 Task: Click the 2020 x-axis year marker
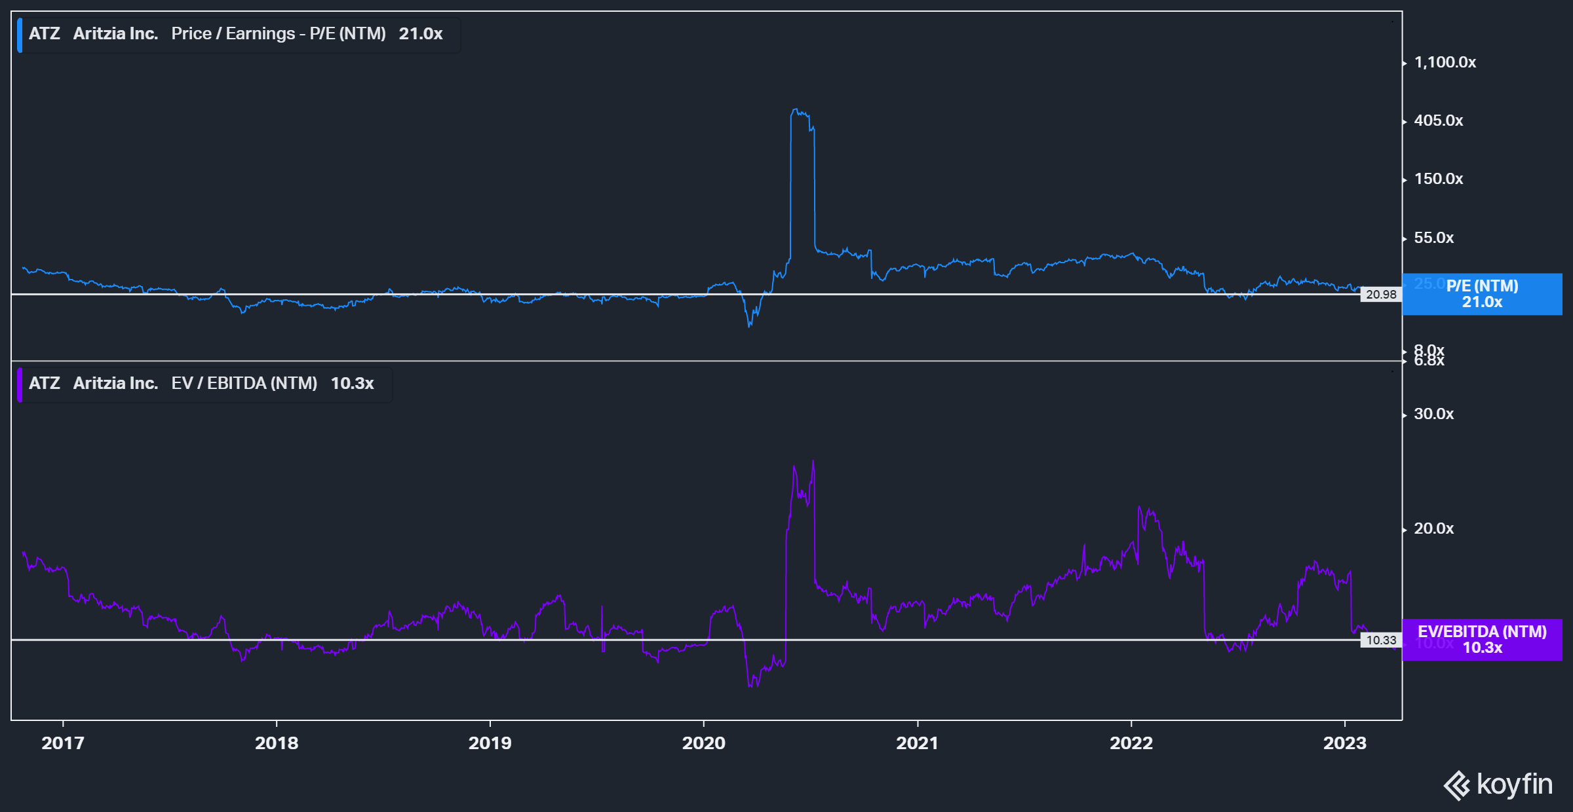[x=703, y=743]
